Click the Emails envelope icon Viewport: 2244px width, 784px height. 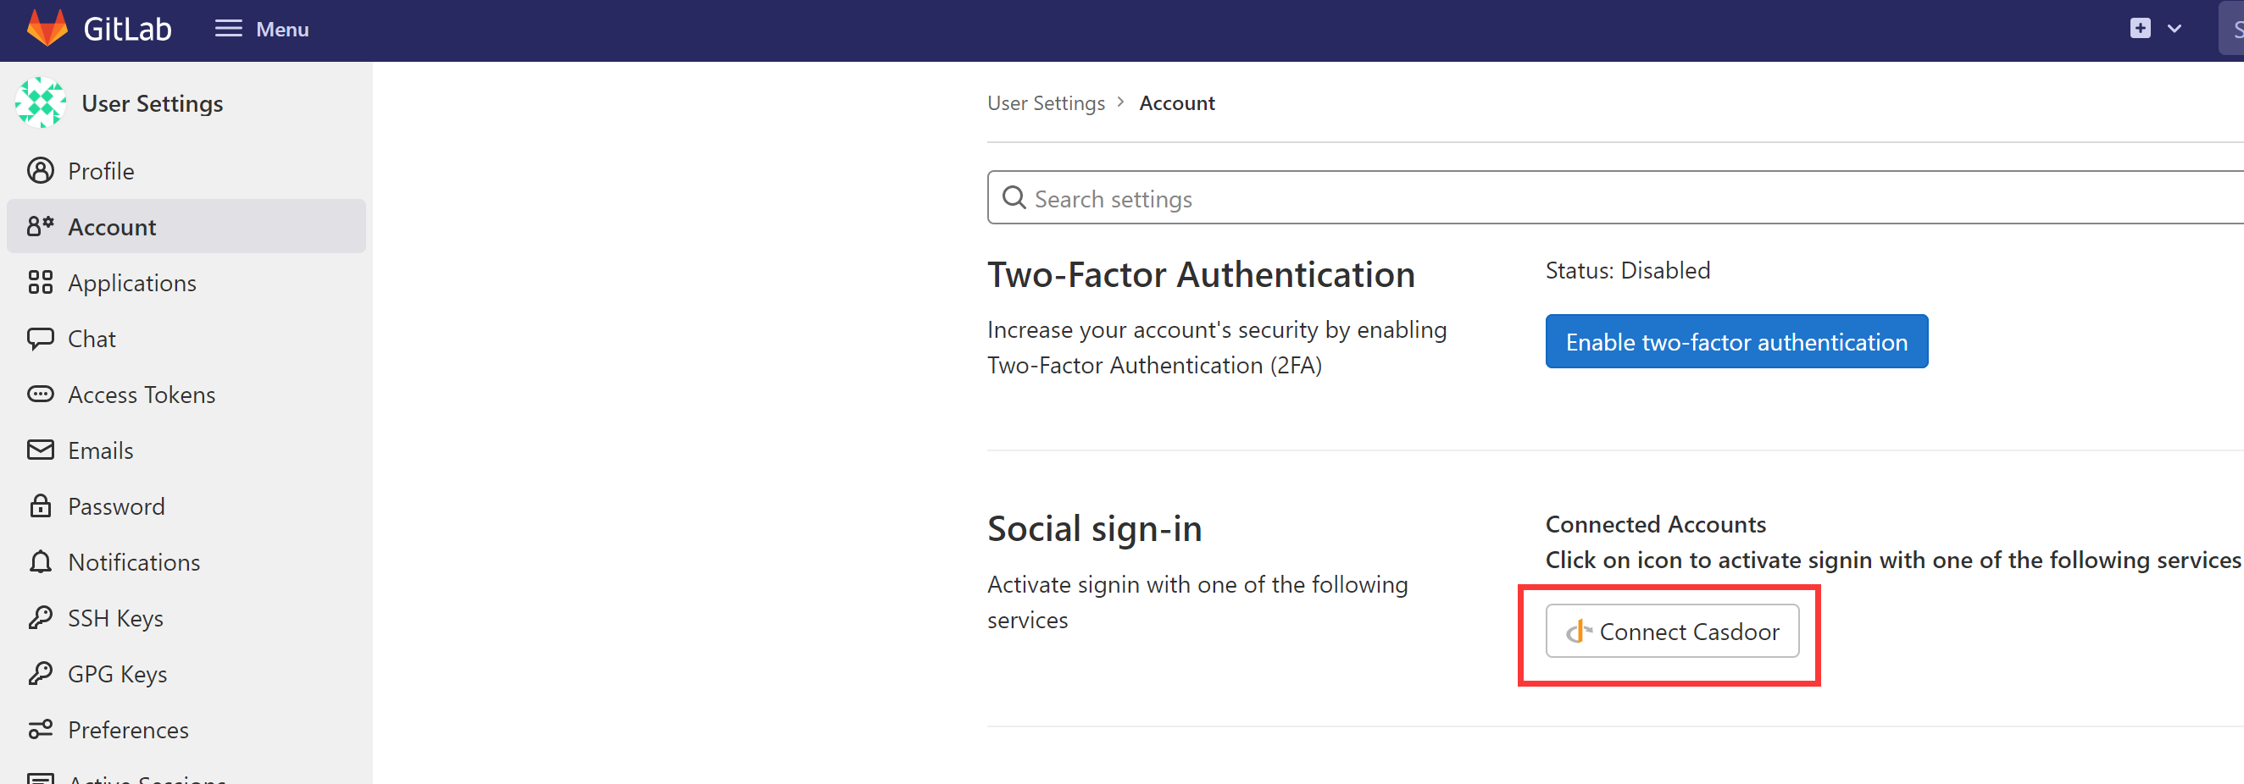40,450
